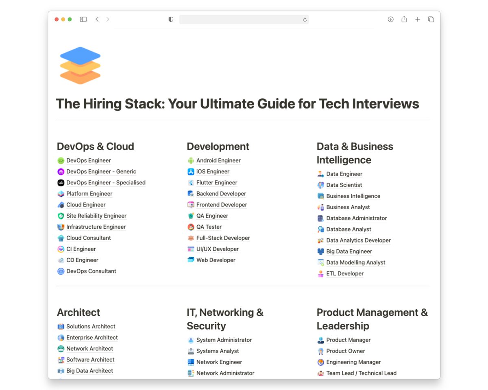Click the Android icon beside Android Engineer

tap(191, 160)
